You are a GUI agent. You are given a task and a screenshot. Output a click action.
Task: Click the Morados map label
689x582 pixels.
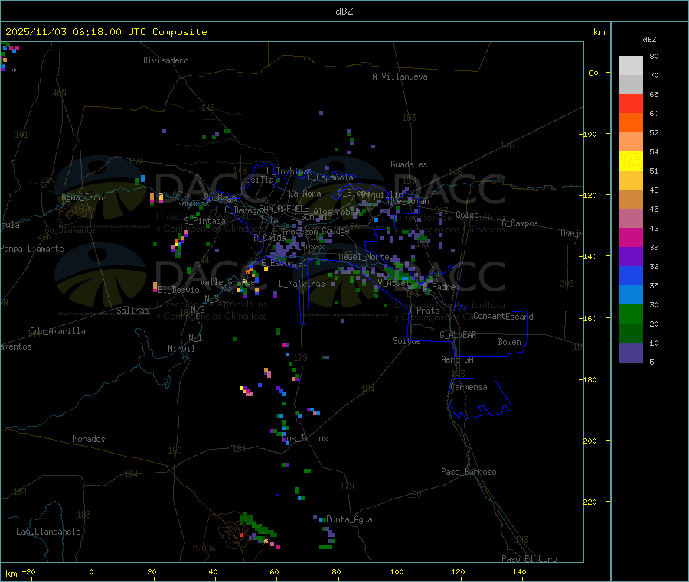[89, 439]
